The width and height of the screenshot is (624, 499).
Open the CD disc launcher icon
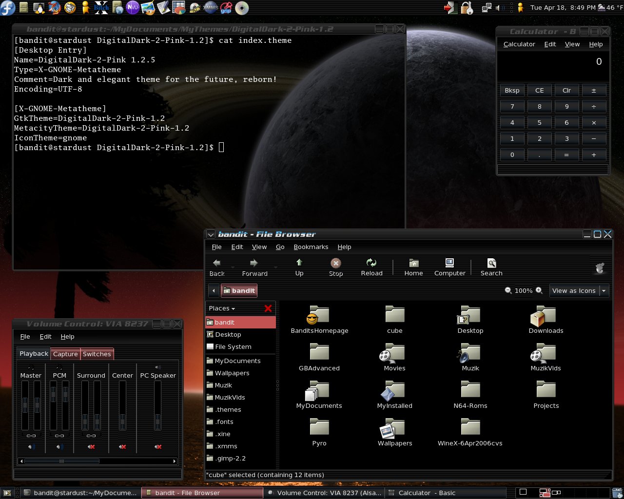242,8
